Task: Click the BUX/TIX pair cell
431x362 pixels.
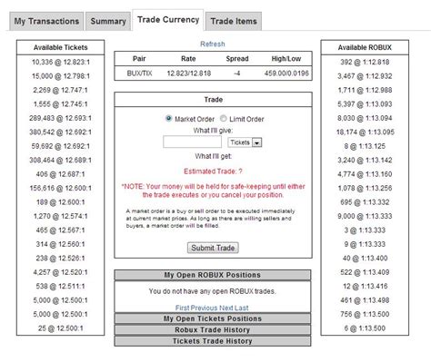Action: click(139, 73)
